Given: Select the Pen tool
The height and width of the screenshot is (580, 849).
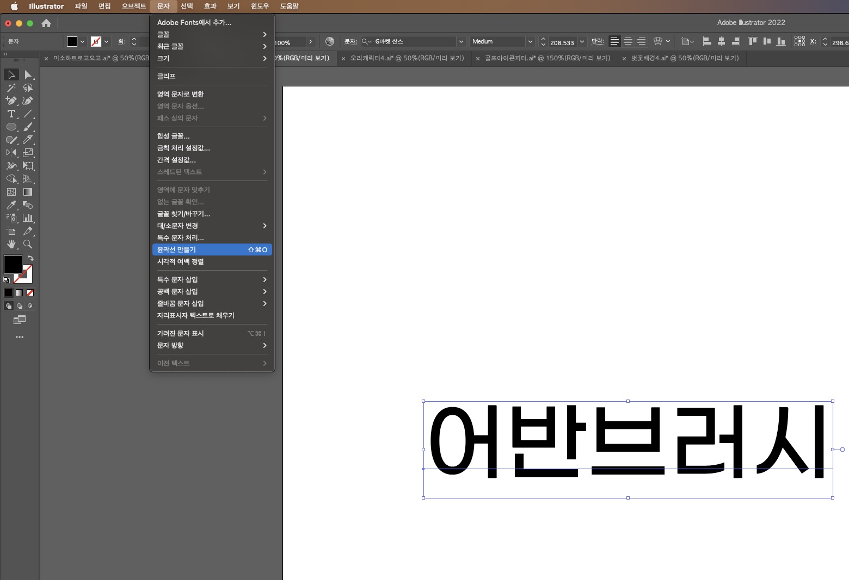Looking at the screenshot, I should click(x=11, y=101).
